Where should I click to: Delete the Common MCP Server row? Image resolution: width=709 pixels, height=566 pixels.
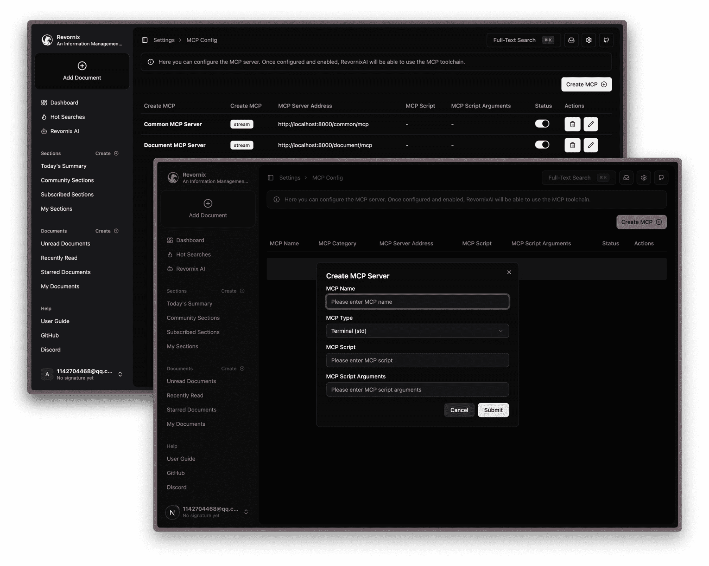572,124
